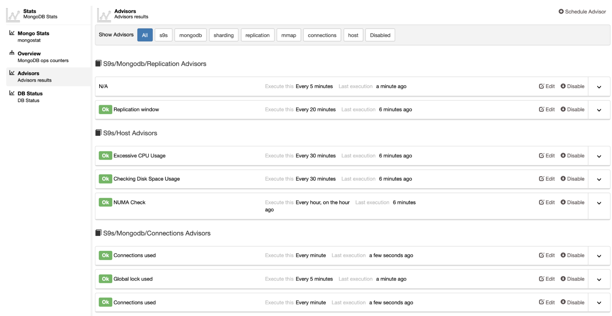Click the Host Advisors book icon
612x316 pixels.
[98, 132]
